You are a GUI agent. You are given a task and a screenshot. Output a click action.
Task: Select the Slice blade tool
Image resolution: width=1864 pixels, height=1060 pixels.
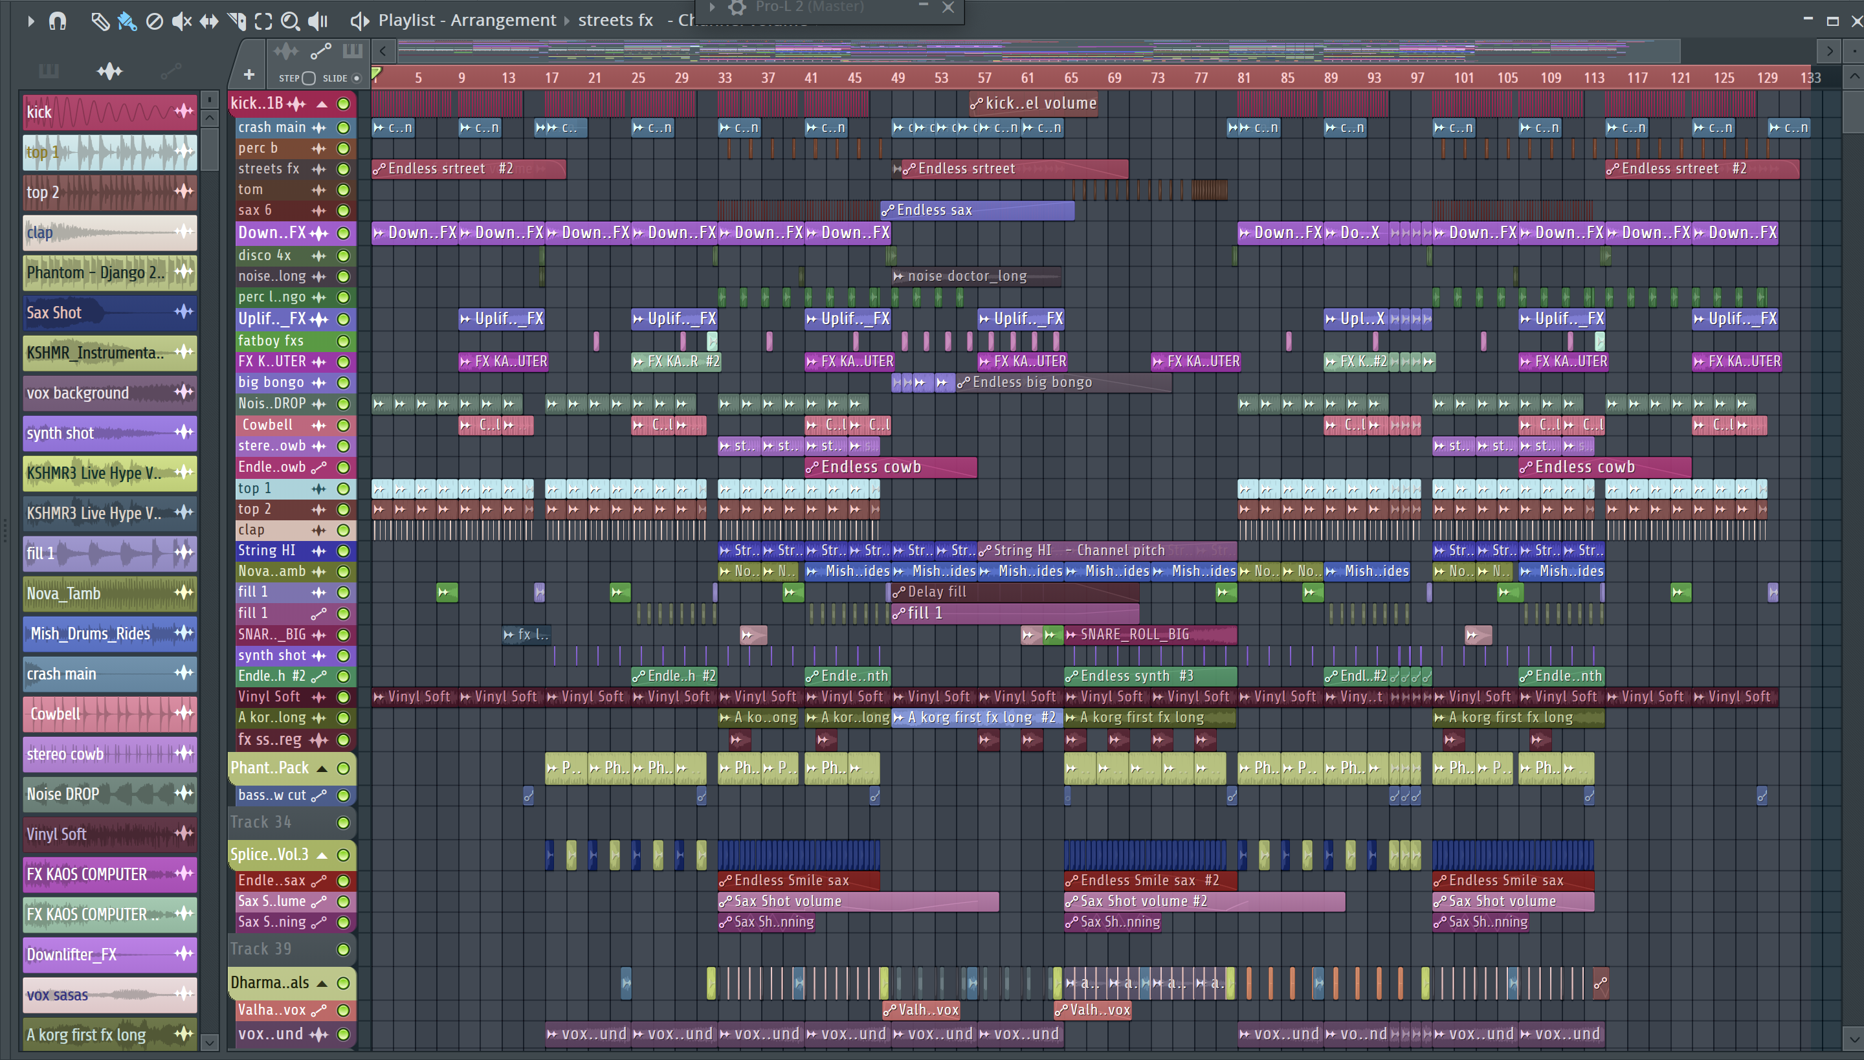click(x=237, y=21)
